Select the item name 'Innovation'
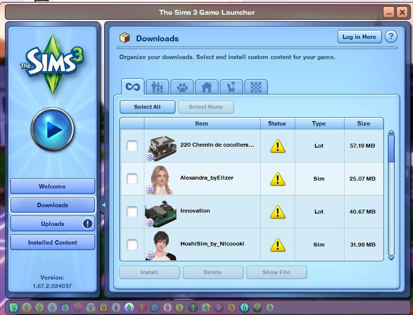 [195, 211]
